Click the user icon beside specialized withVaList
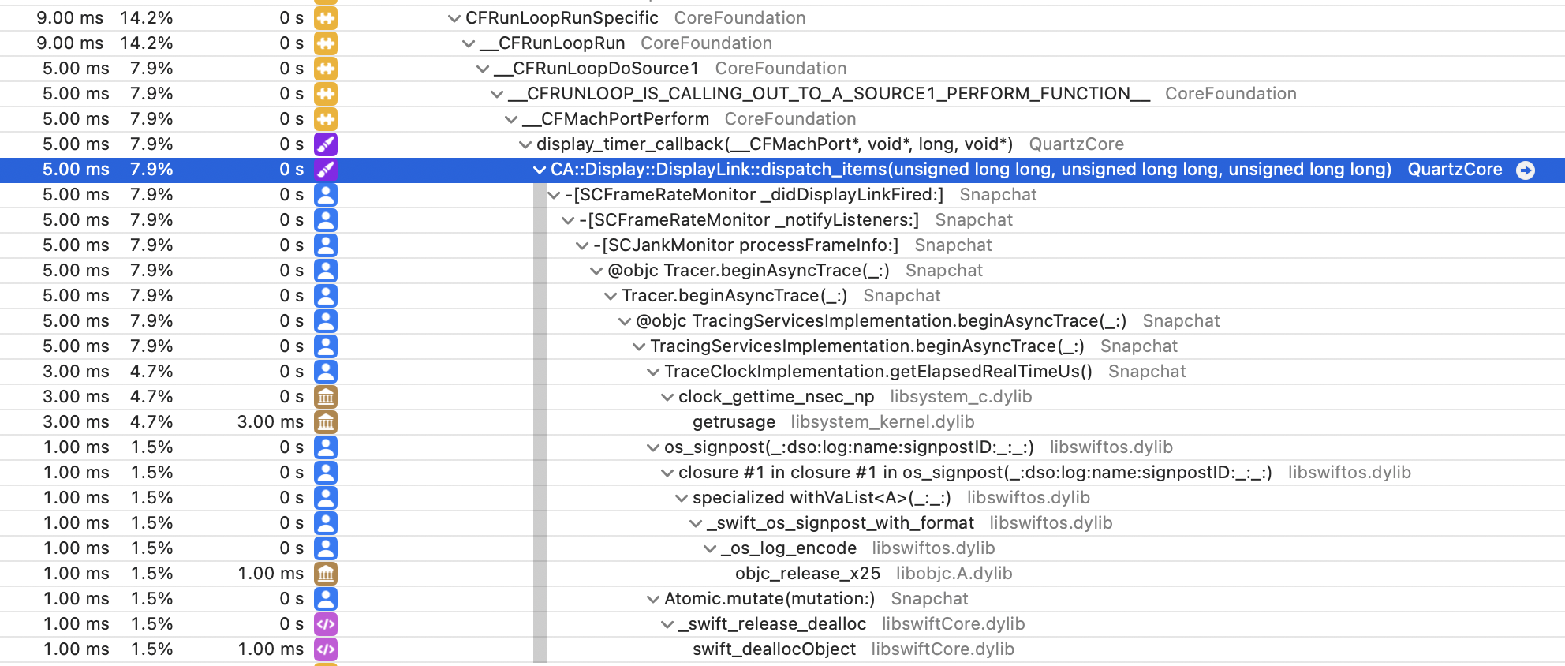Screen dimensions: 1565x666 326,498
